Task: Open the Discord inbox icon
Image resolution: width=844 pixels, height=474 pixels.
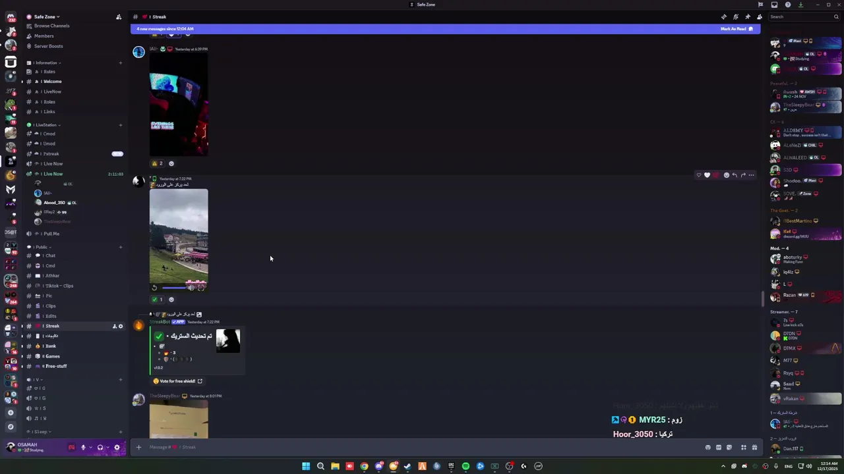Action: (x=774, y=5)
